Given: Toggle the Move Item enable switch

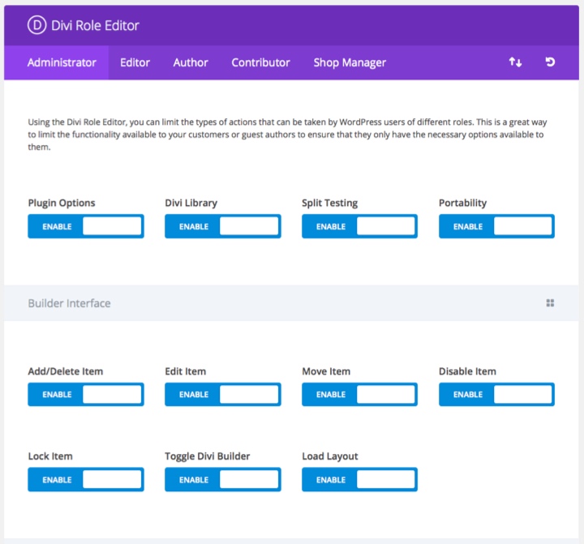Looking at the screenshot, I should (359, 394).
